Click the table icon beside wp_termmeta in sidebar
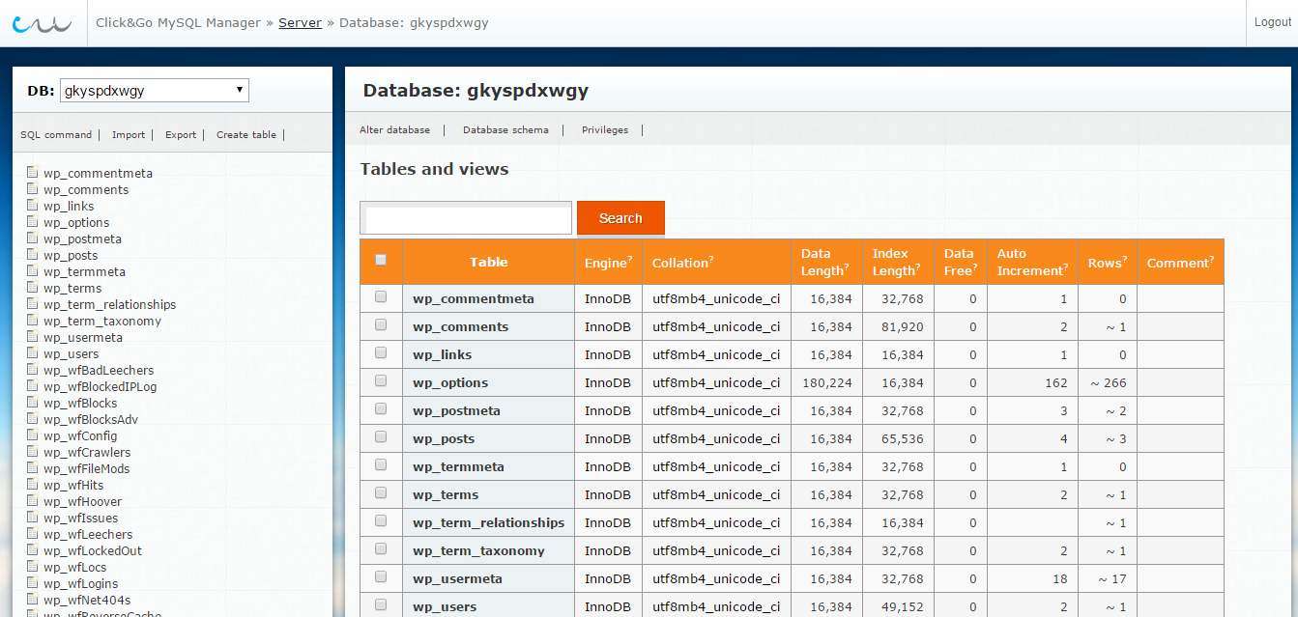Screen dimensions: 1298x617 (33, 271)
